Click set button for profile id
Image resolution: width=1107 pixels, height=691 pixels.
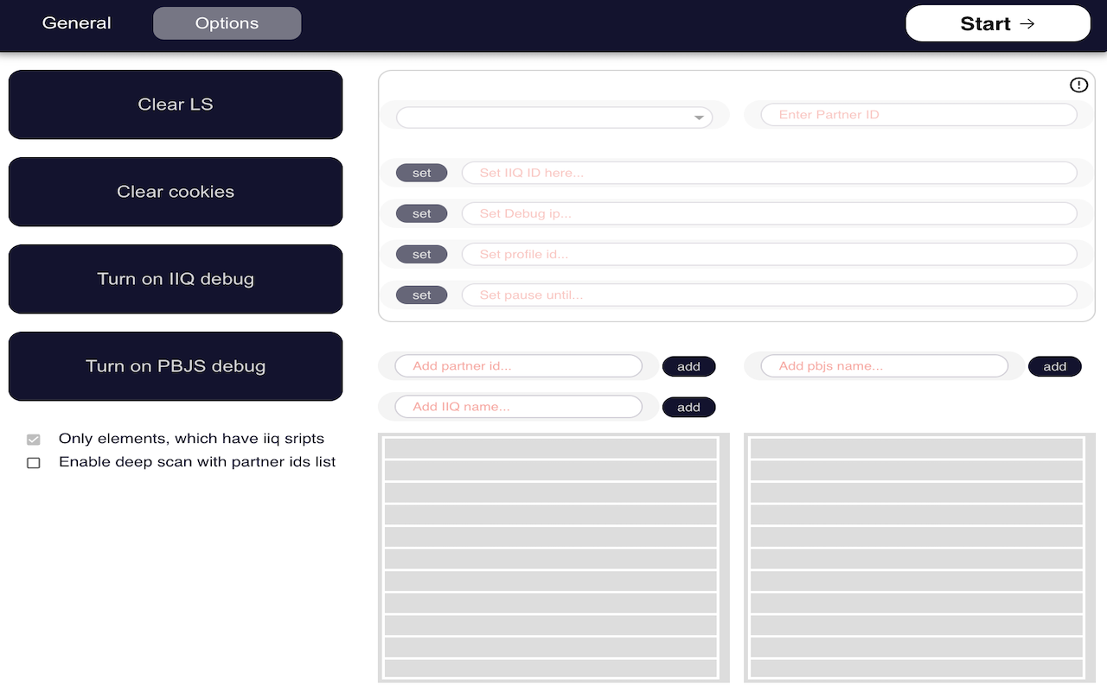pyautogui.click(x=421, y=254)
